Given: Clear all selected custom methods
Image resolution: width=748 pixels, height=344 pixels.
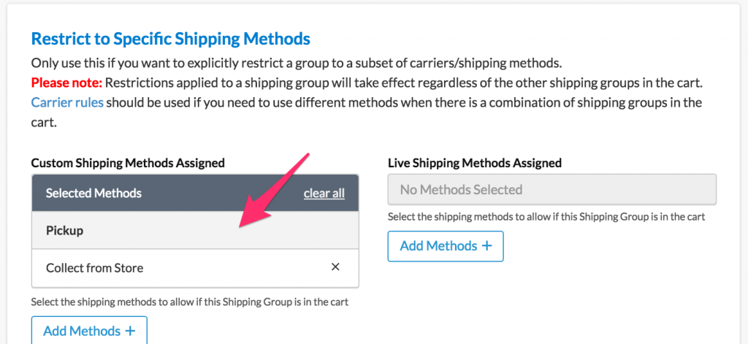Looking at the screenshot, I should tap(324, 194).
